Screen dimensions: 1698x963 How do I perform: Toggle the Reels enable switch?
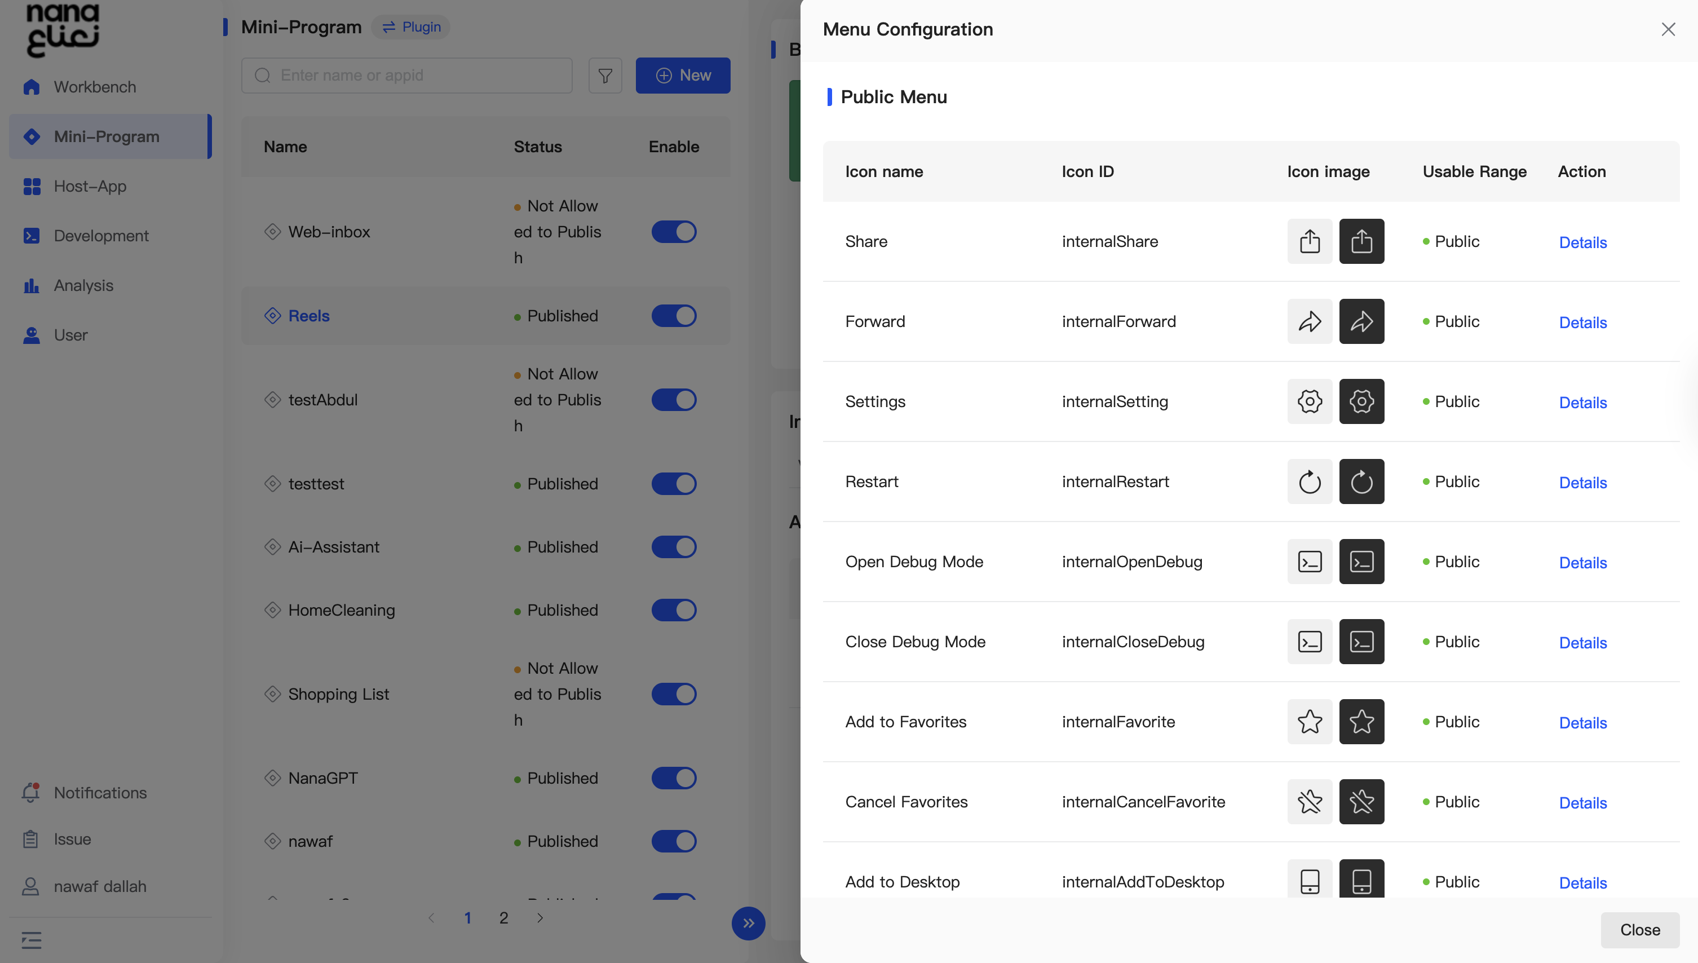click(x=674, y=316)
